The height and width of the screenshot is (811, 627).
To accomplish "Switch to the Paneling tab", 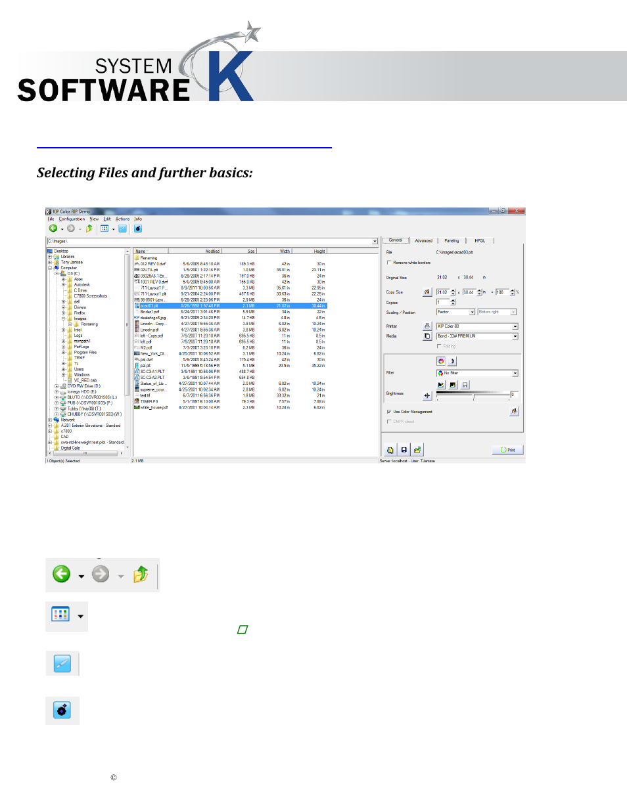I will click(x=452, y=241).
